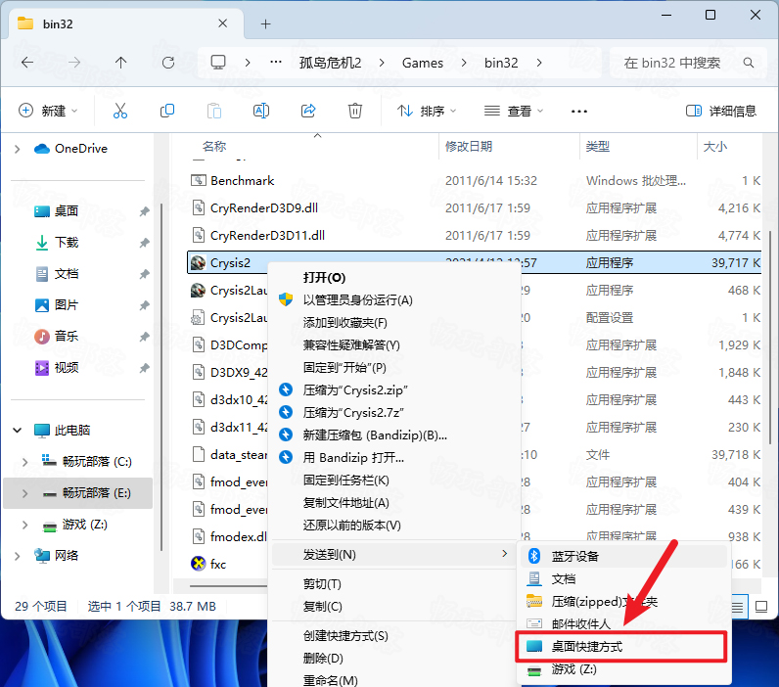
Task: Close the bin32 tab
Action: [222, 23]
